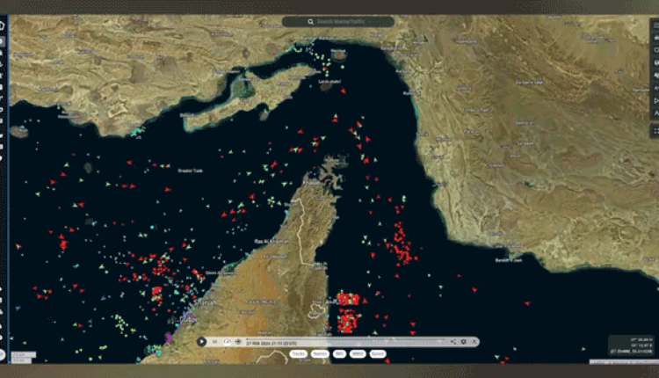Toggle the Speed label pill

click(377, 354)
